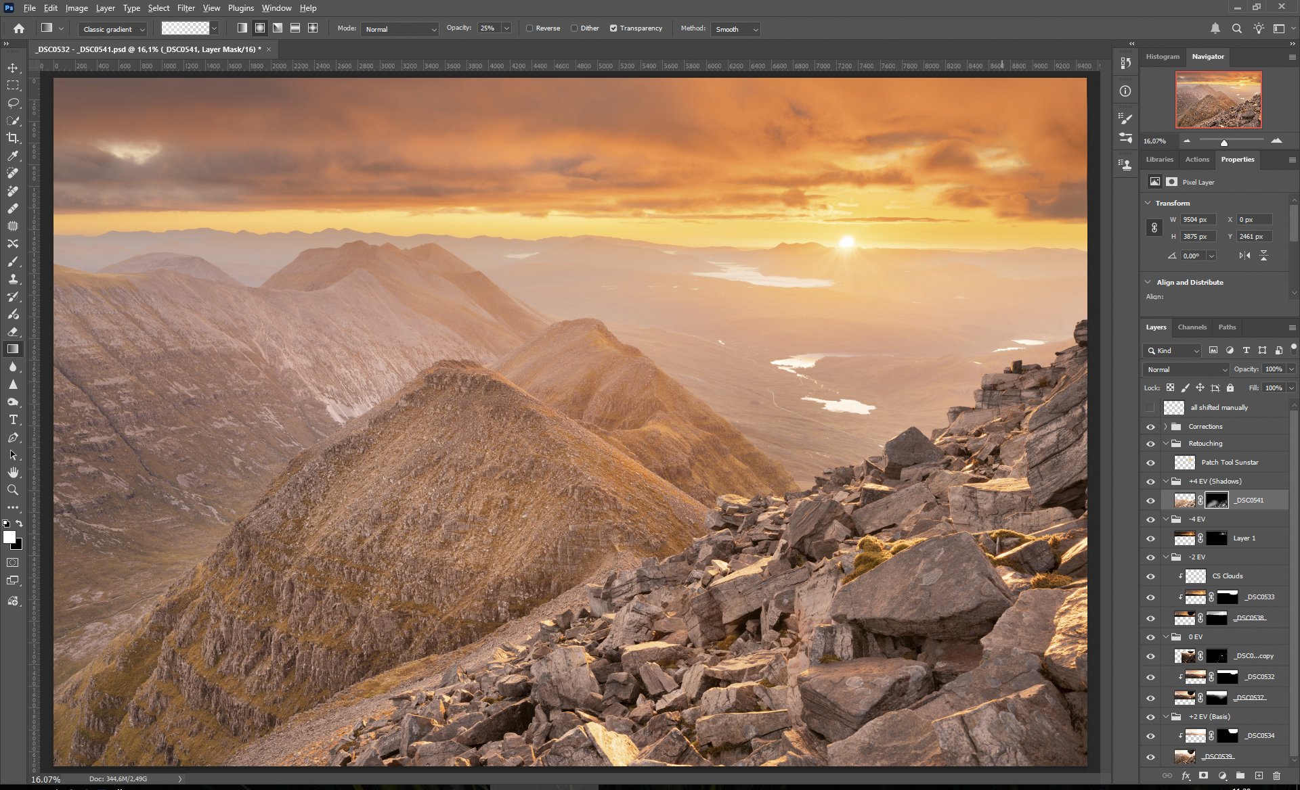Viewport: 1300px width, 790px height.
Task: Expand the Corrections layer group
Action: tap(1165, 427)
